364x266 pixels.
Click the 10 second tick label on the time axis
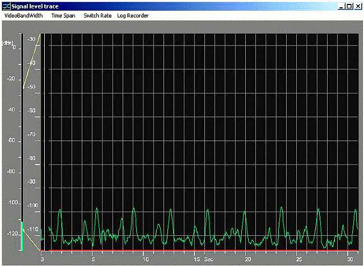click(x=144, y=259)
